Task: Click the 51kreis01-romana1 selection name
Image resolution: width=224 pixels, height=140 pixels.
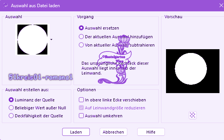Action: 41,77
